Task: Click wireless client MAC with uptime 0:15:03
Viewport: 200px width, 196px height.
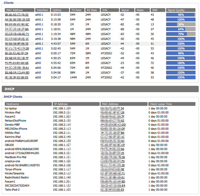Action: 17,15
